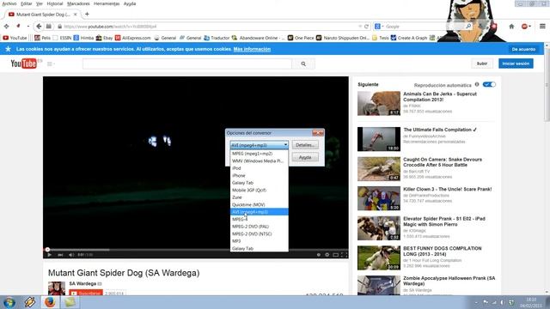
Task: Click the autoplay info icon
Action: 477,84
